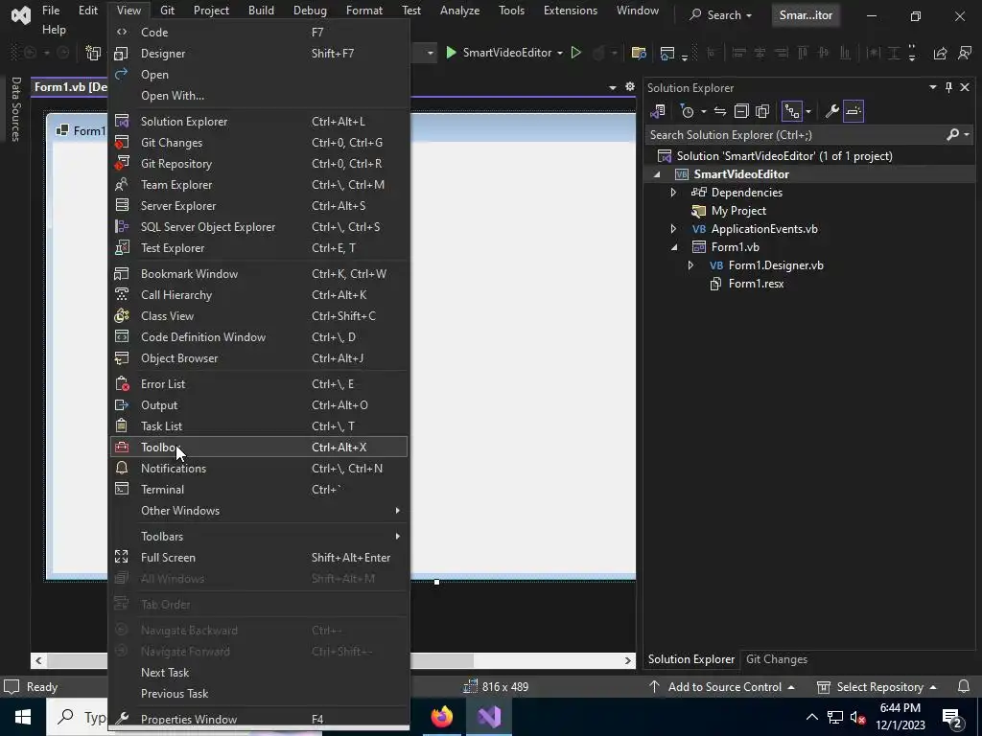Toggle Preview Selected Items in Solution Explorer
The height and width of the screenshot is (736, 982).
[x=853, y=111]
